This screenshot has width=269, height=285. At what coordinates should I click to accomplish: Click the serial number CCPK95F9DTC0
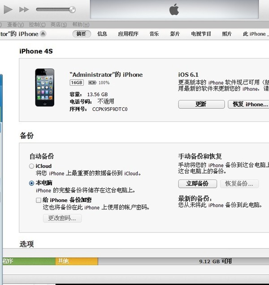pyautogui.click(x=110, y=109)
